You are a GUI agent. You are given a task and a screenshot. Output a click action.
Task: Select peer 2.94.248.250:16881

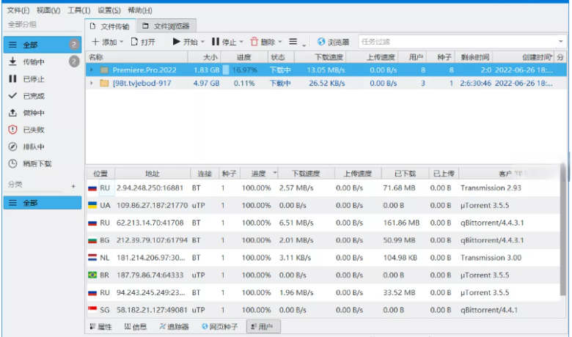323,188
